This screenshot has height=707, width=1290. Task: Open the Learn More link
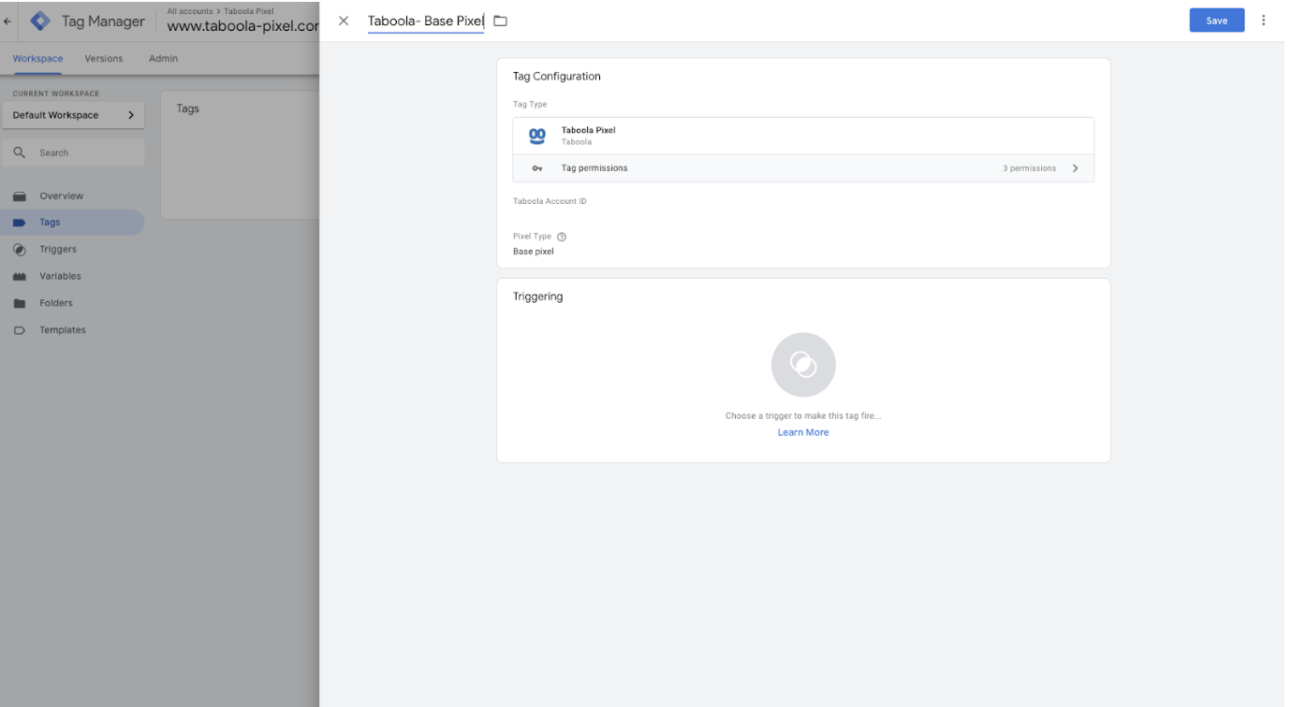click(x=803, y=433)
